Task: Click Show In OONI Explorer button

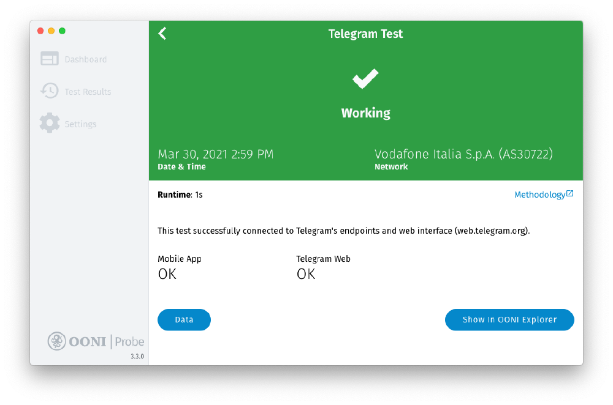Action: click(509, 320)
